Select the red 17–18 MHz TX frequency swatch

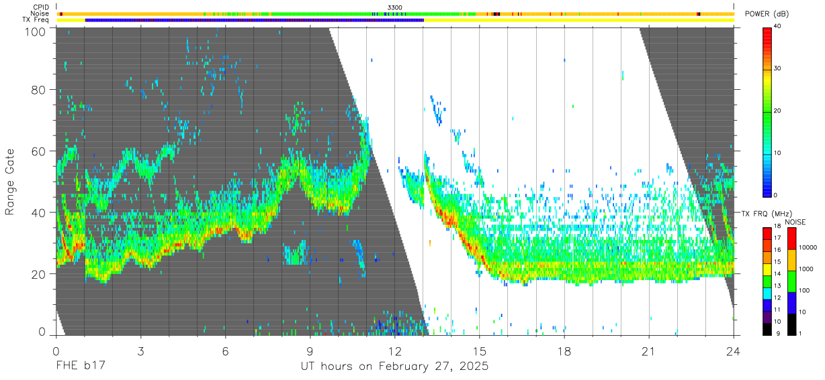(767, 234)
